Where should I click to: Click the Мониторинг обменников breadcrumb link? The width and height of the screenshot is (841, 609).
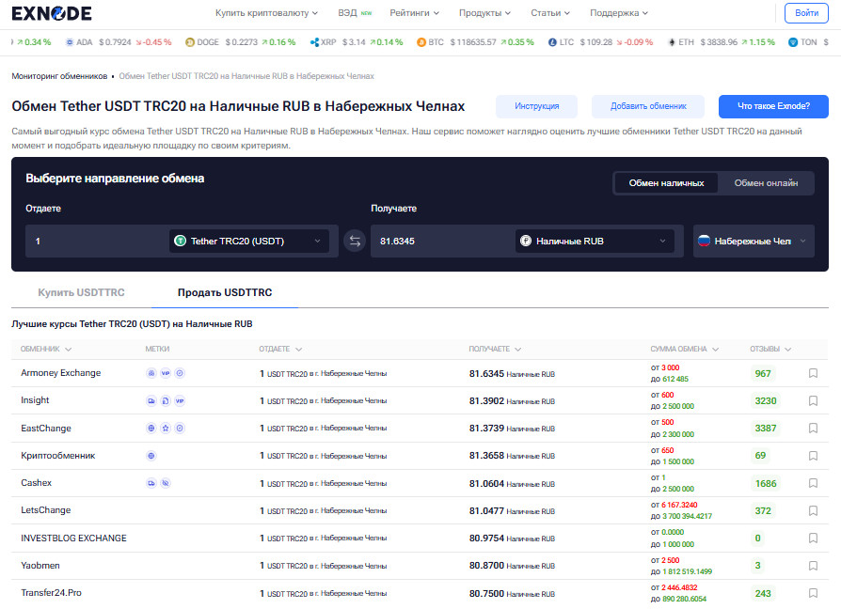point(59,76)
